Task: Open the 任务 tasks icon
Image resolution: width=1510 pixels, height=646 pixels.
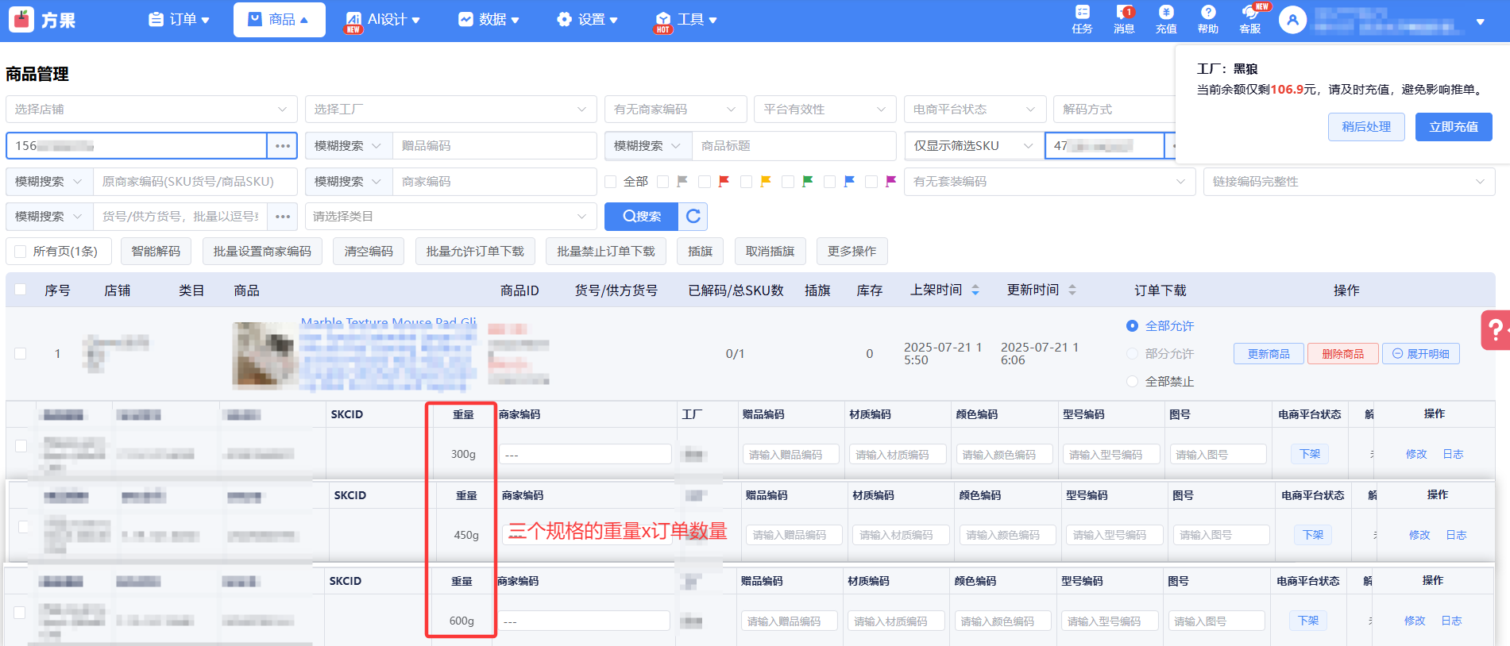Action: click(1082, 19)
